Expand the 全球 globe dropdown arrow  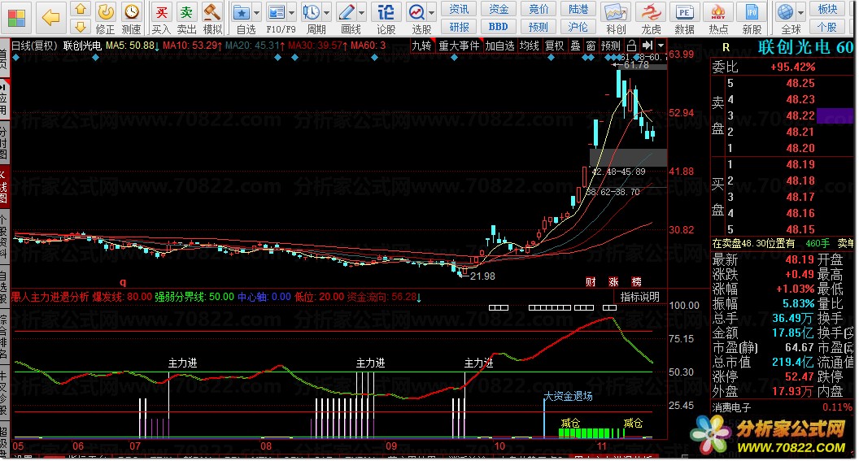click(x=801, y=12)
